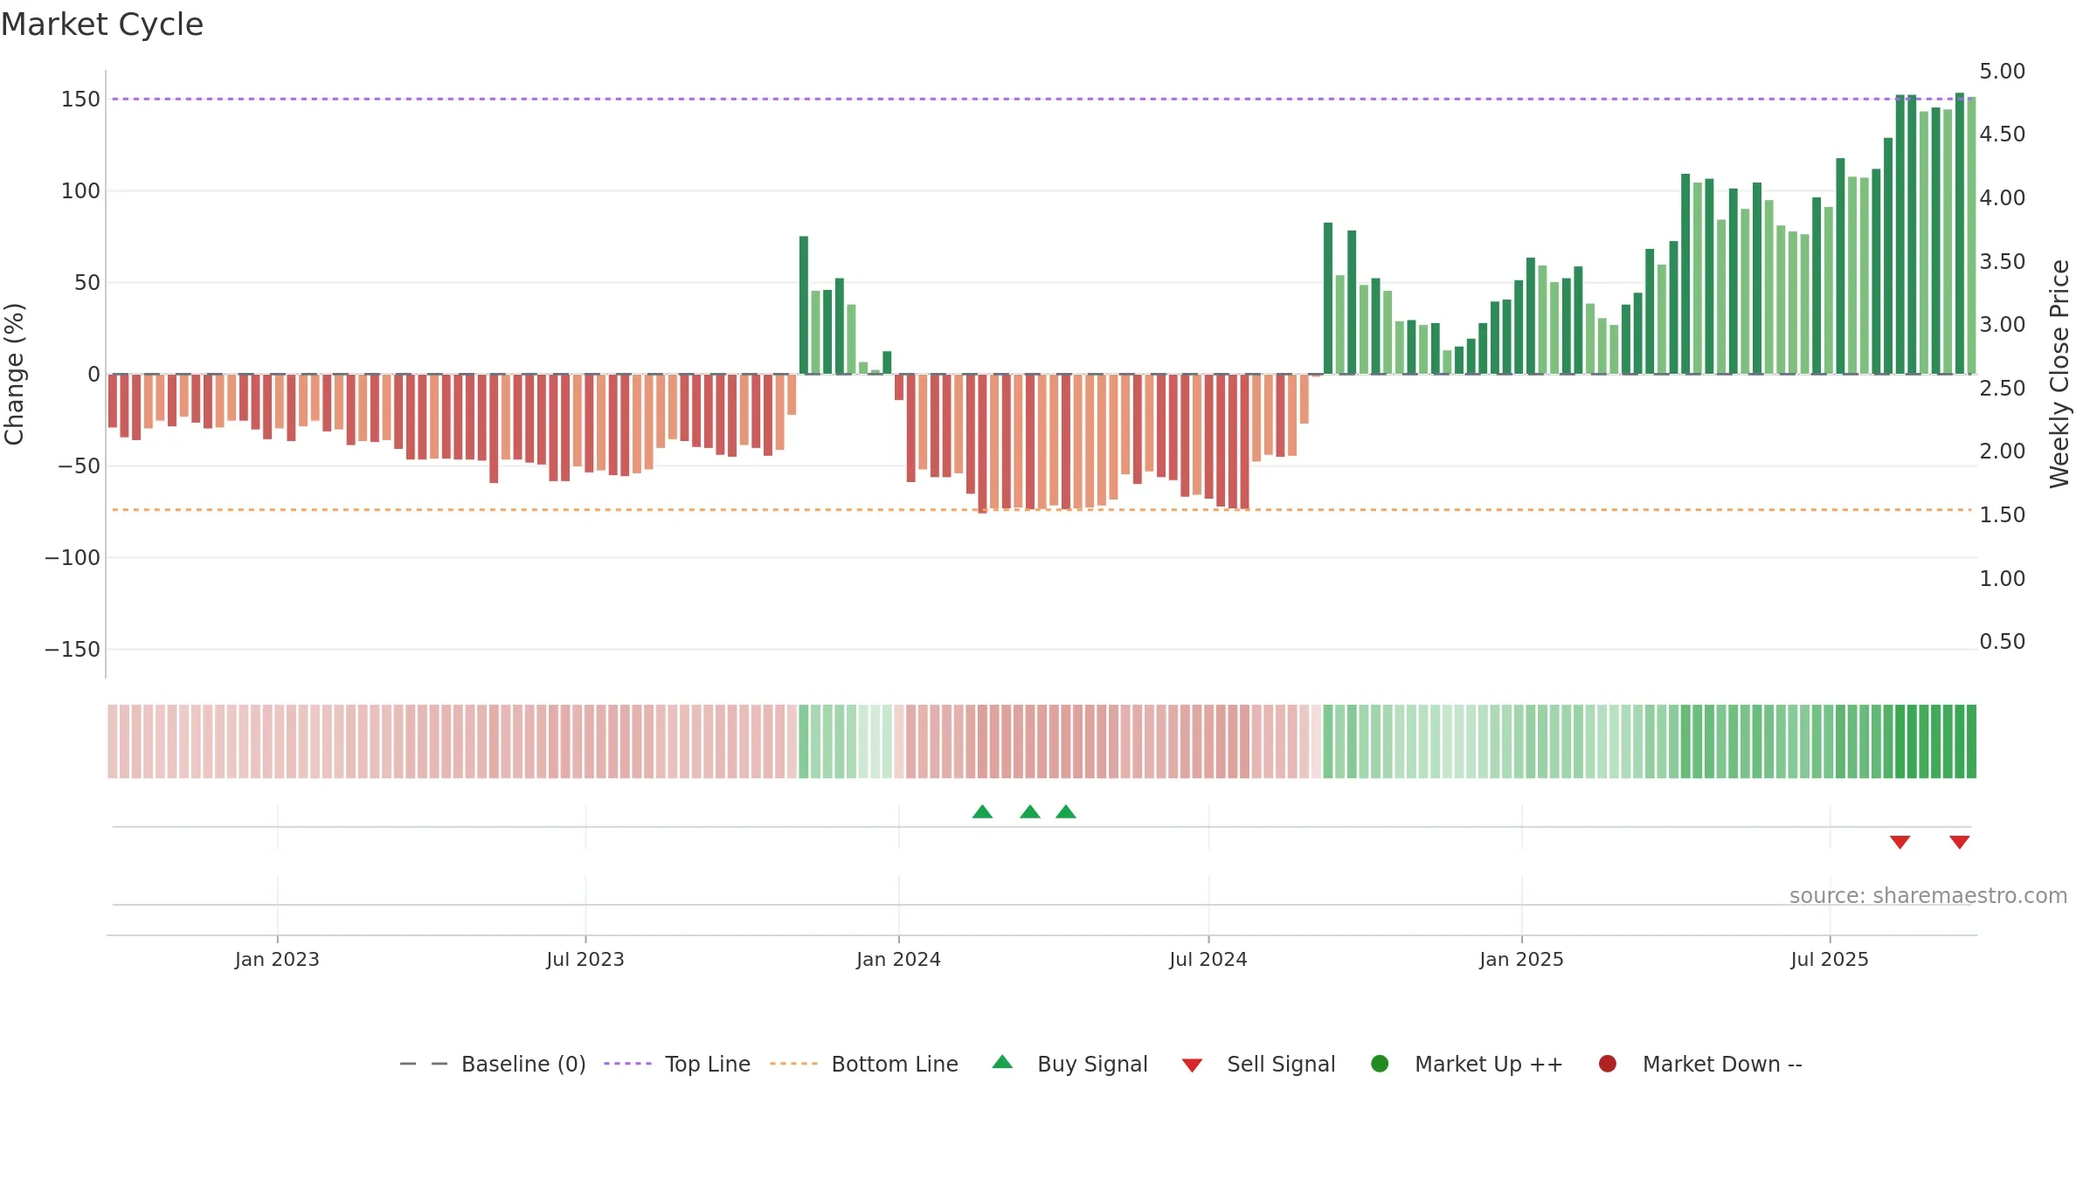This screenshot has height=1179, width=2097.
Task: Click the 5.00 tick on the right axis
Action: pos(2003,72)
